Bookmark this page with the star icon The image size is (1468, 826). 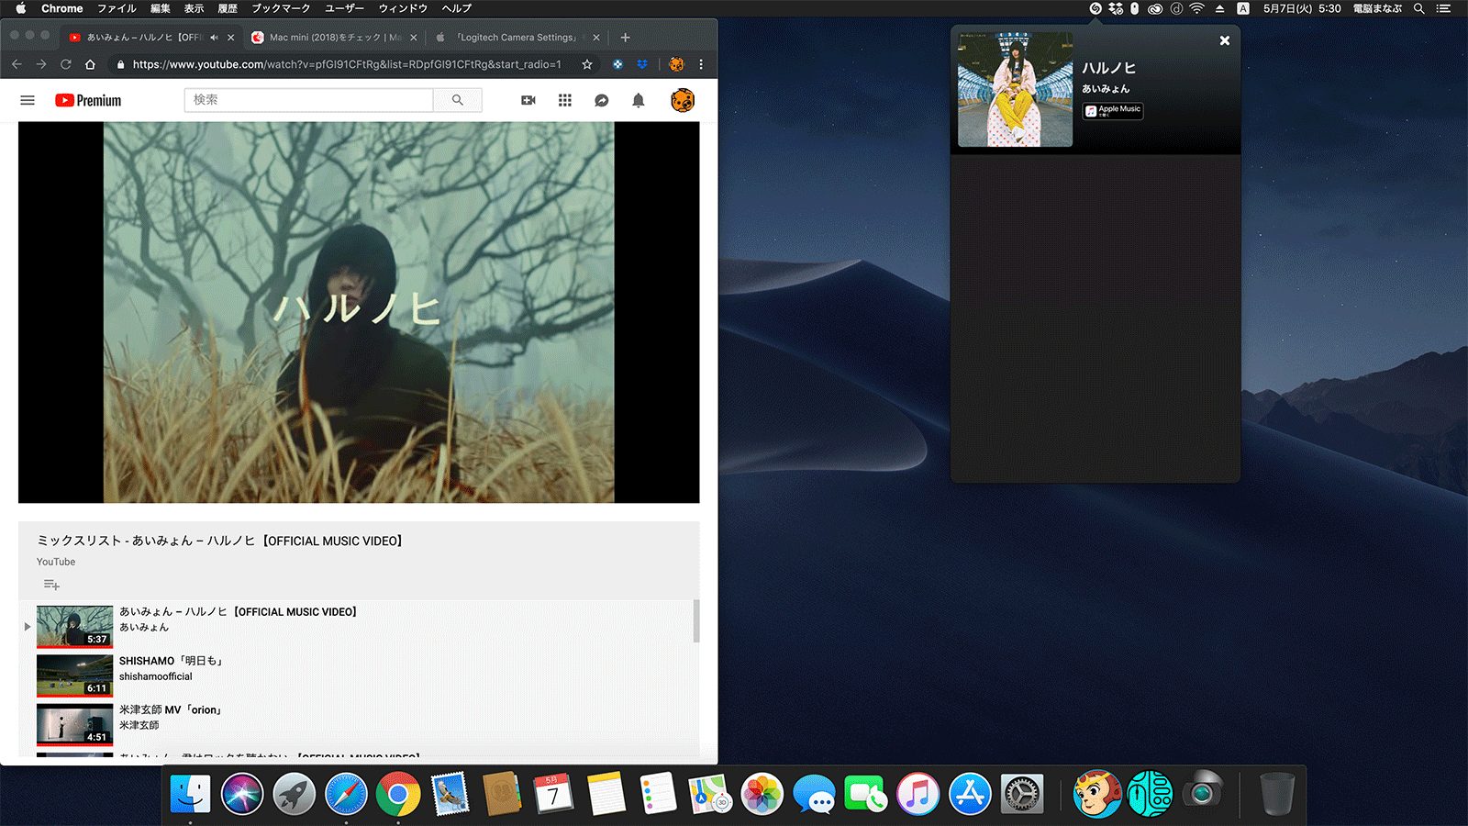pyautogui.click(x=587, y=64)
